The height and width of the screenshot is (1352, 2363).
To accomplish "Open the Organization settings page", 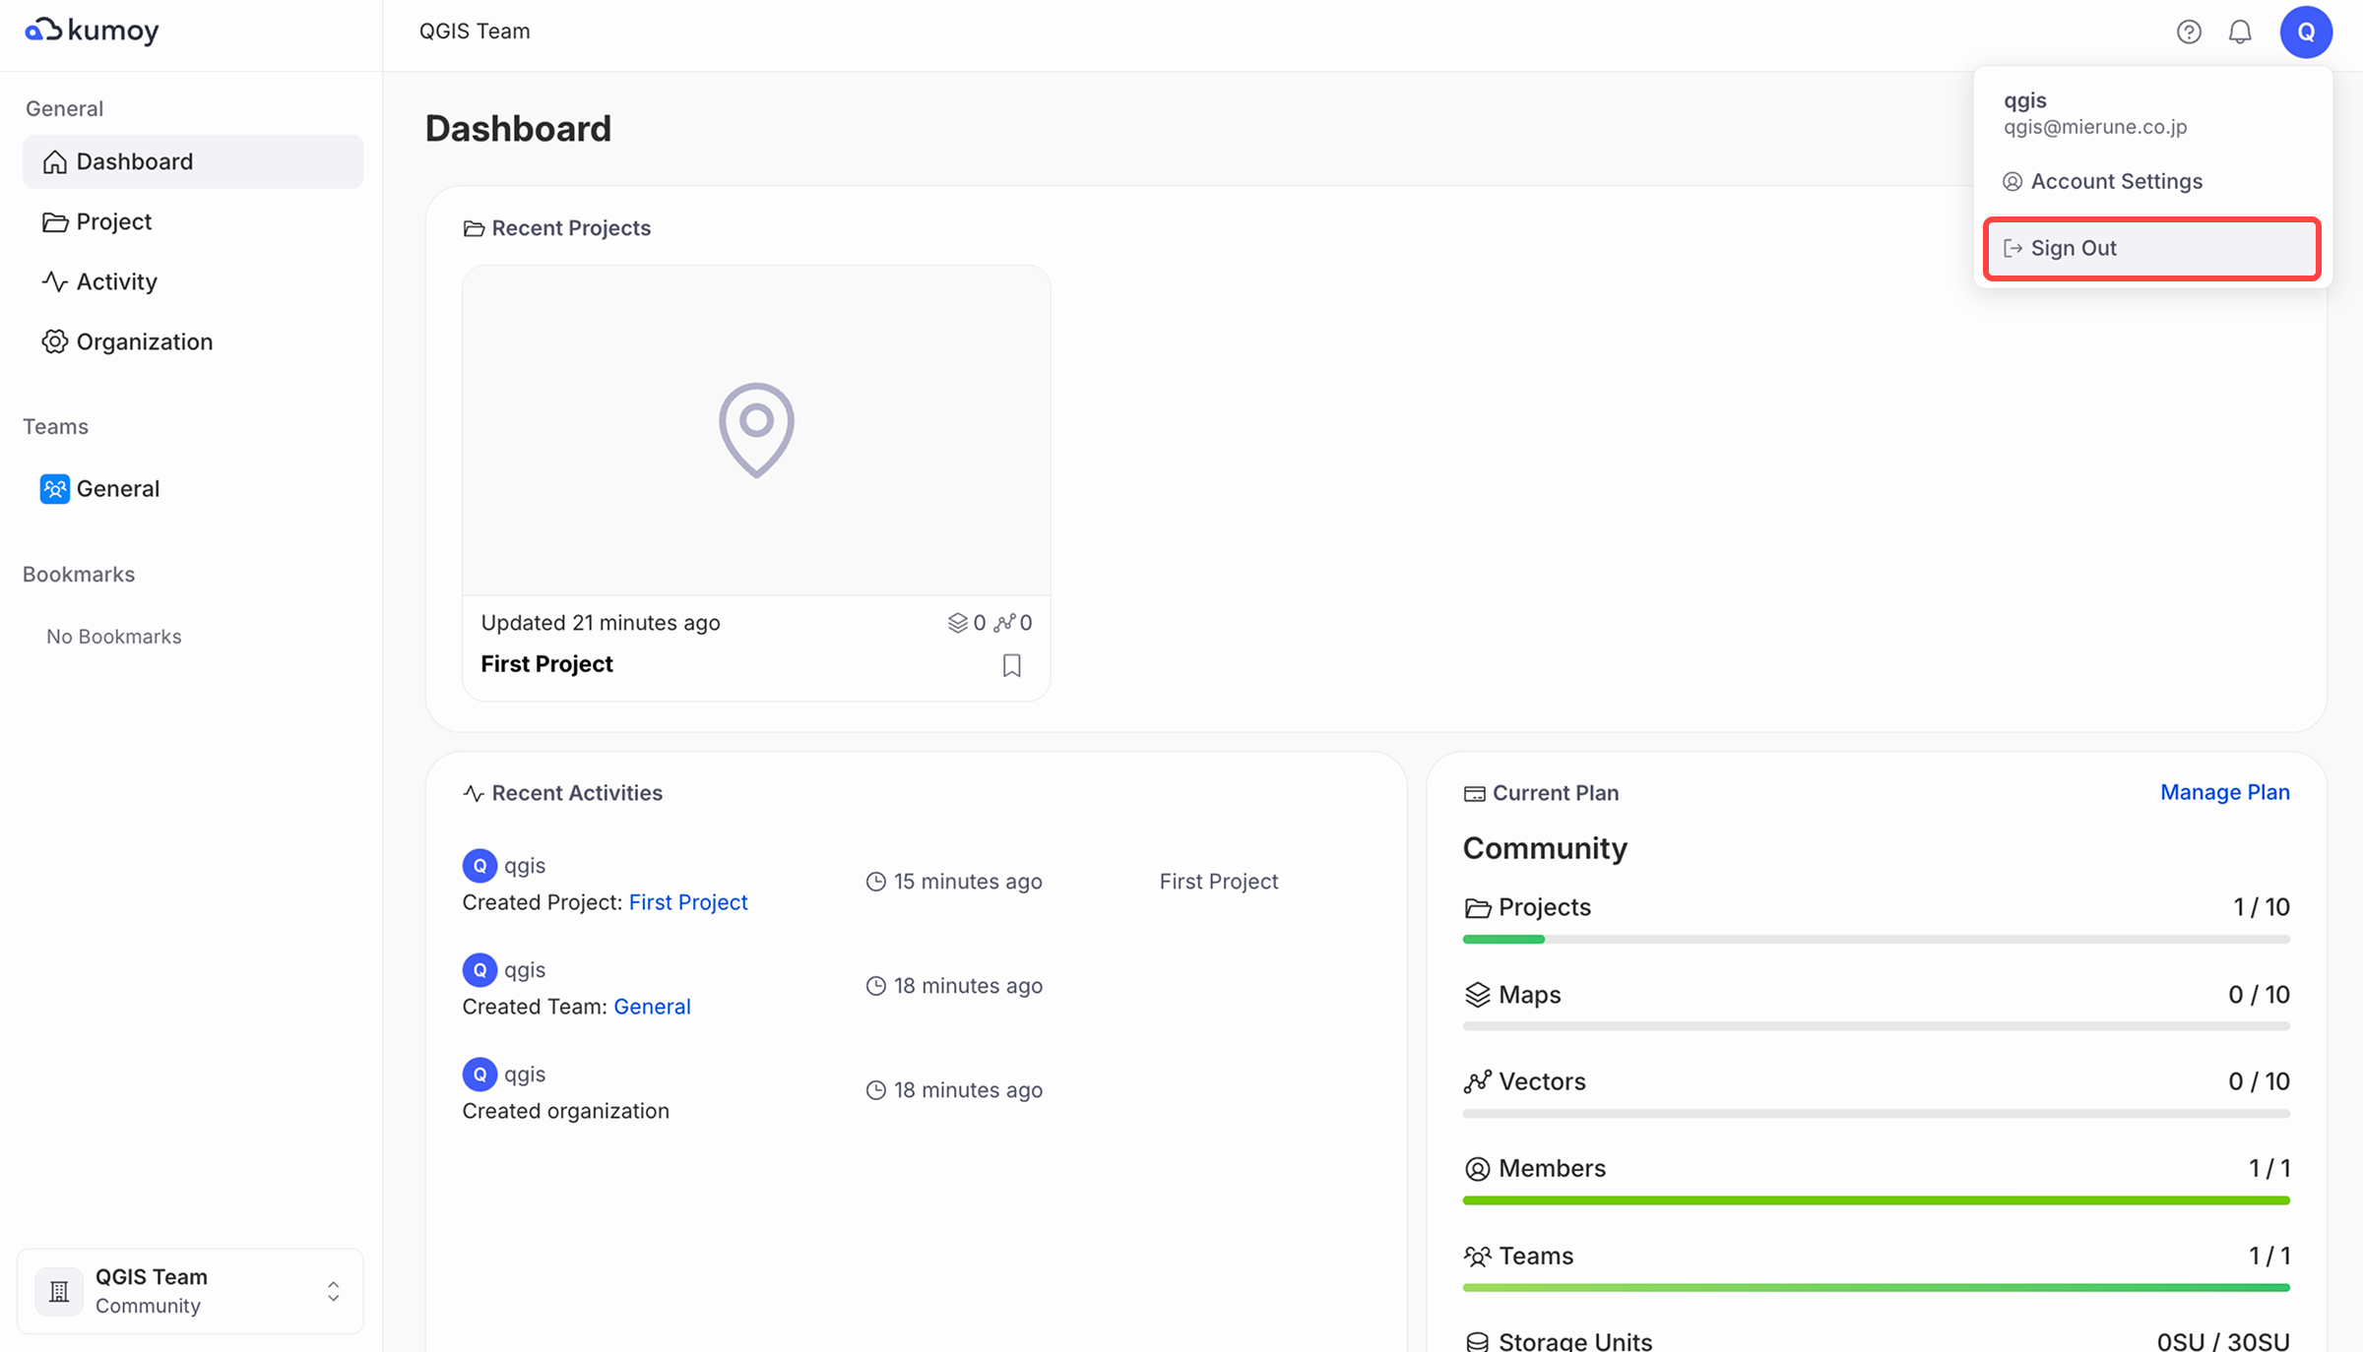I will tap(144, 341).
